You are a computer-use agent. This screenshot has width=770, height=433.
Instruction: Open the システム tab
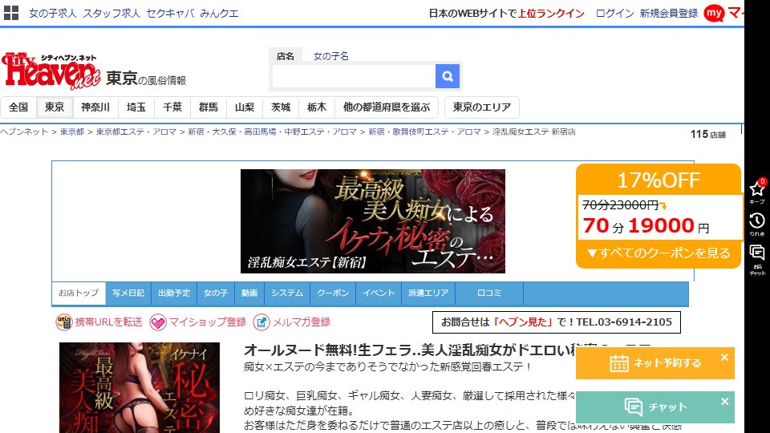pos(287,293)
